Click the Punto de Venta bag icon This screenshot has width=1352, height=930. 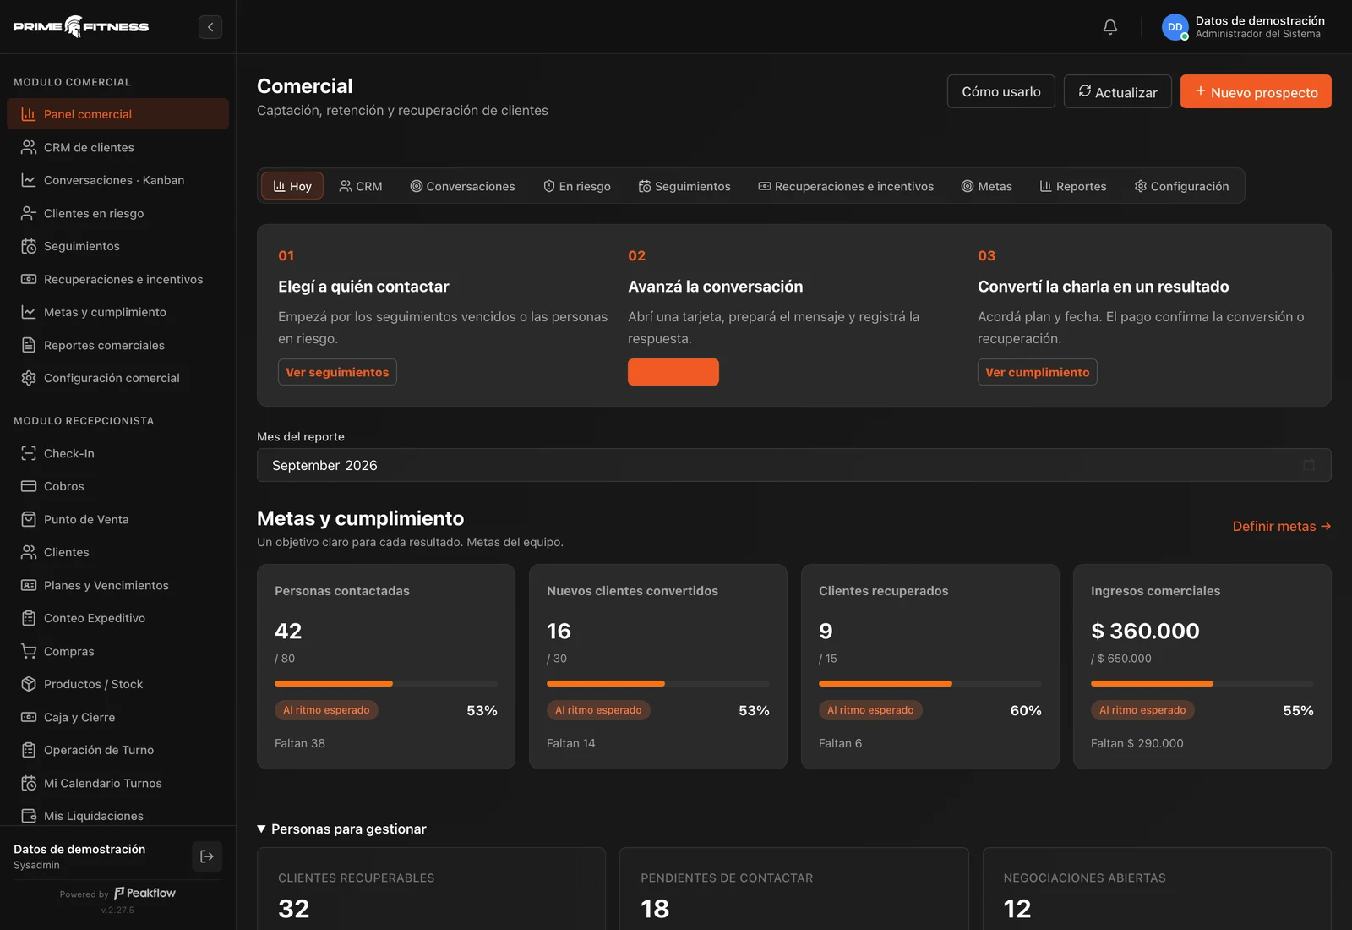click(29, 519)
